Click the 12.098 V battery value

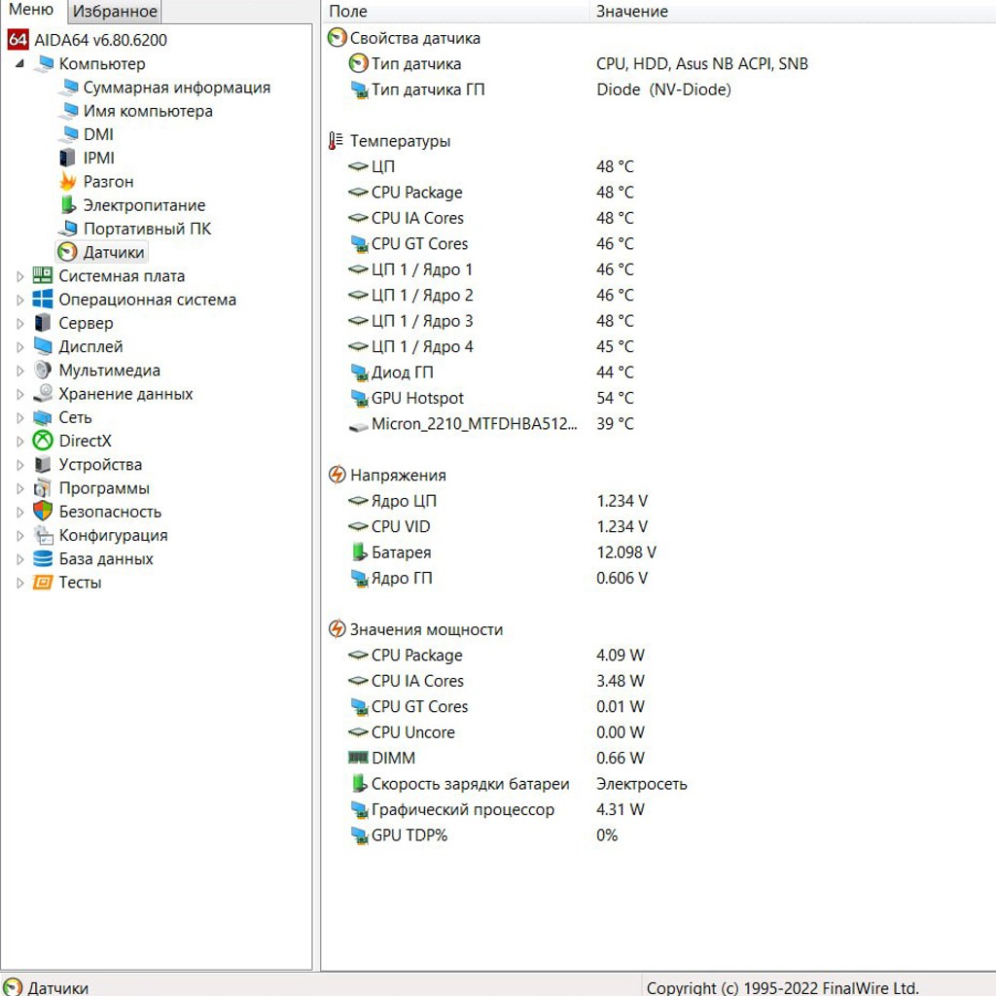tap(625, 552)
